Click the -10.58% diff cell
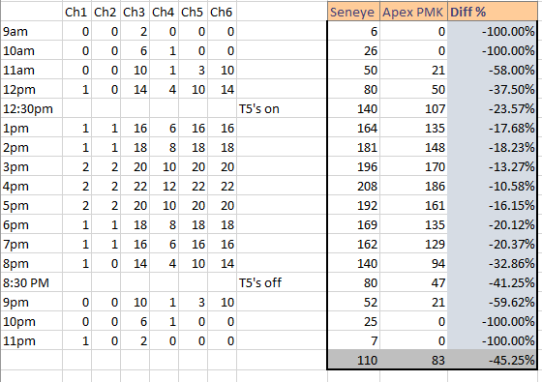This screenshot has width=542, height=382. tap(493, 186)
